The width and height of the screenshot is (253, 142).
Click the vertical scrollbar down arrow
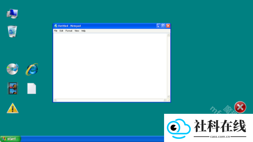(168, 97)
